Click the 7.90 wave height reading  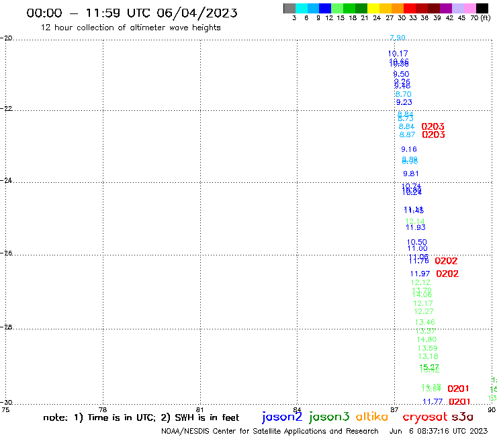[x=398, y=38]
